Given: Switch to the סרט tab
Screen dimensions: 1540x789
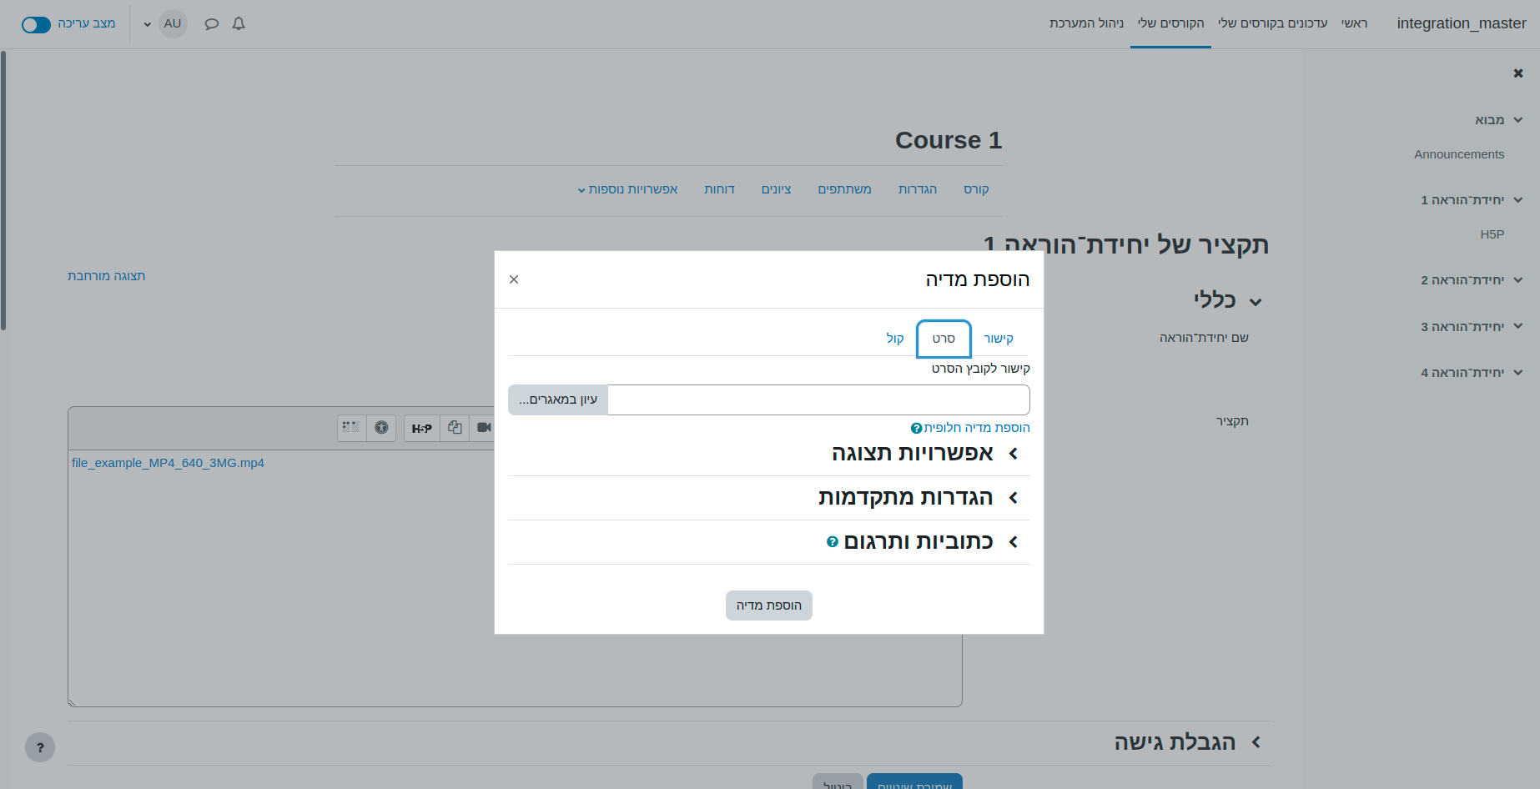Looking at the screenshot, I should click(x=944, y=339).
